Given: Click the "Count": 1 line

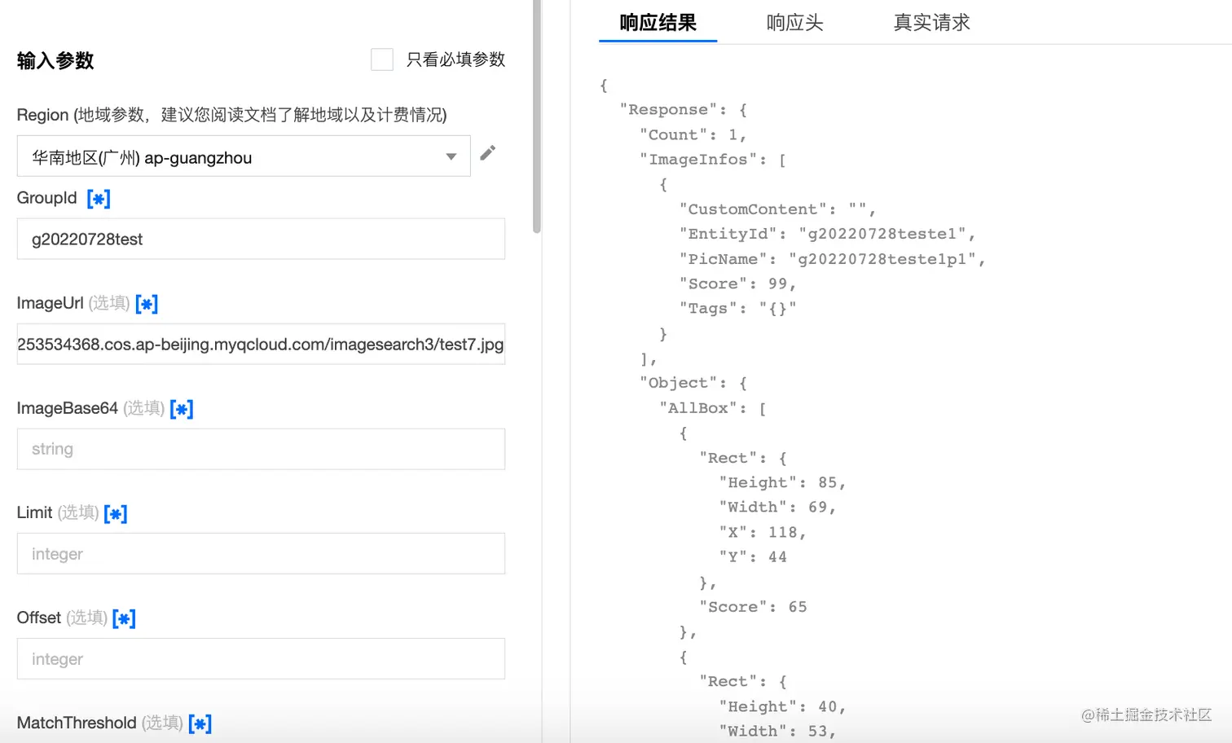Looking at the screenshot, I should (x=693, y=134).
